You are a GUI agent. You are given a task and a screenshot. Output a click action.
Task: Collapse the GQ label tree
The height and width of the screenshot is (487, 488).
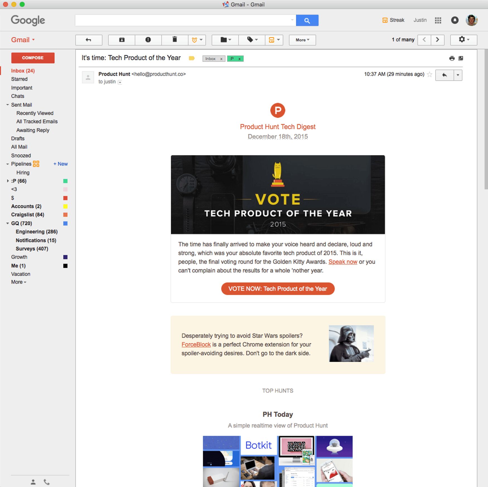8,223
